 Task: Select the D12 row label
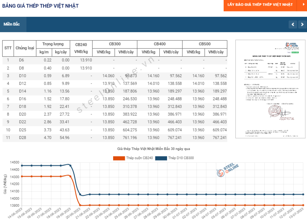pos(22,83)
